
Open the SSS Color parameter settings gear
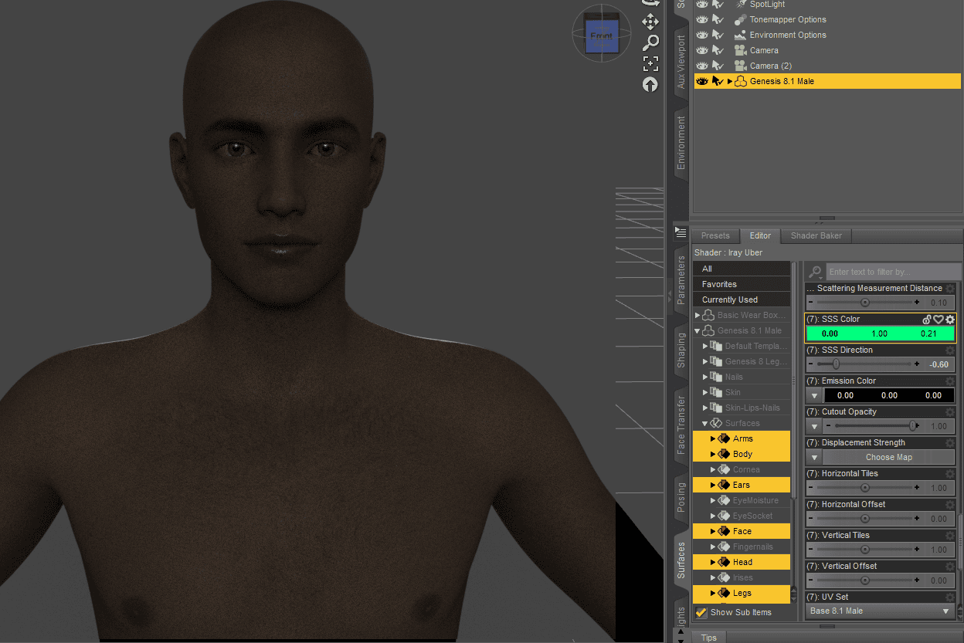click(950, 318)
